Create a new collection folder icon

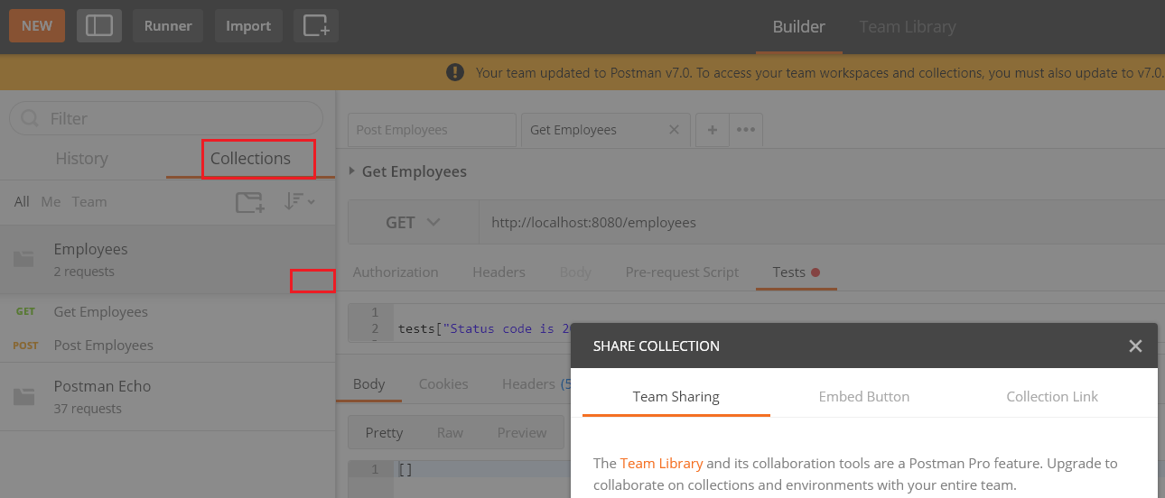point(250,202)
